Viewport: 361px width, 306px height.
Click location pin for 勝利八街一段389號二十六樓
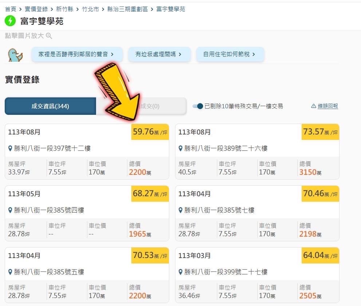pyautogui.click(x=180, y=149)
